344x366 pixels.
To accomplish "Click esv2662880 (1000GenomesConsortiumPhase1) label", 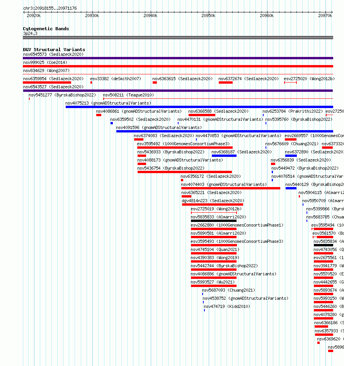I will pos(237,225).
